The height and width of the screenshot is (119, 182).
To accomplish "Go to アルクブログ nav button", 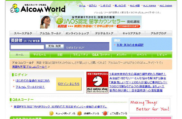I will [x=158, y=33].
